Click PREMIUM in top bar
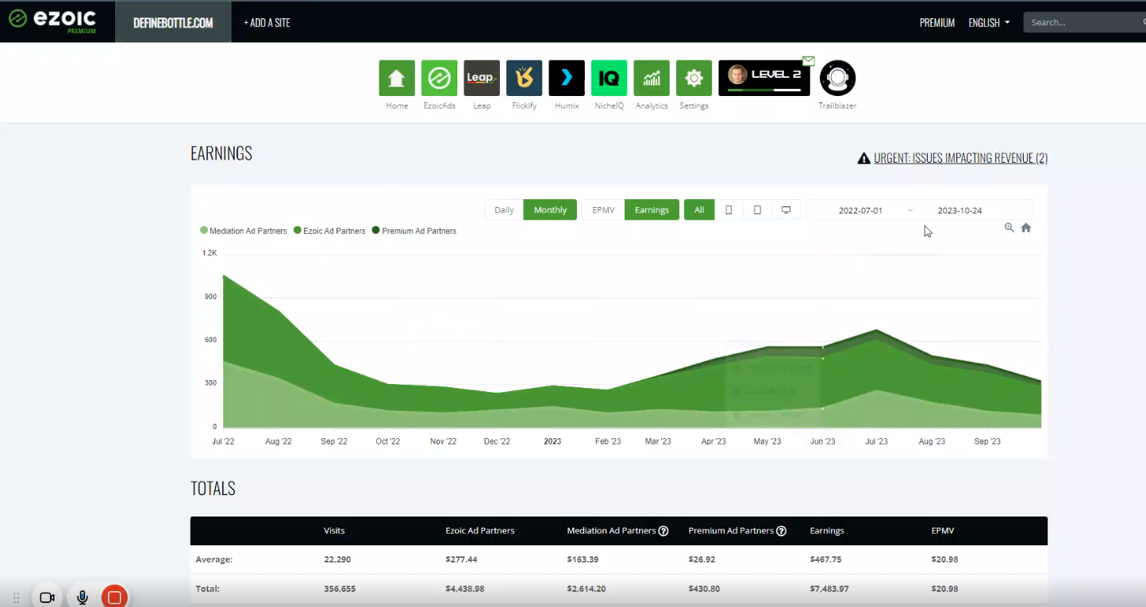This screenshot has height=607, width=1146. [936, 23]
